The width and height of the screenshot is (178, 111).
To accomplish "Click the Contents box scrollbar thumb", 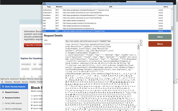I will coord(139,47).
